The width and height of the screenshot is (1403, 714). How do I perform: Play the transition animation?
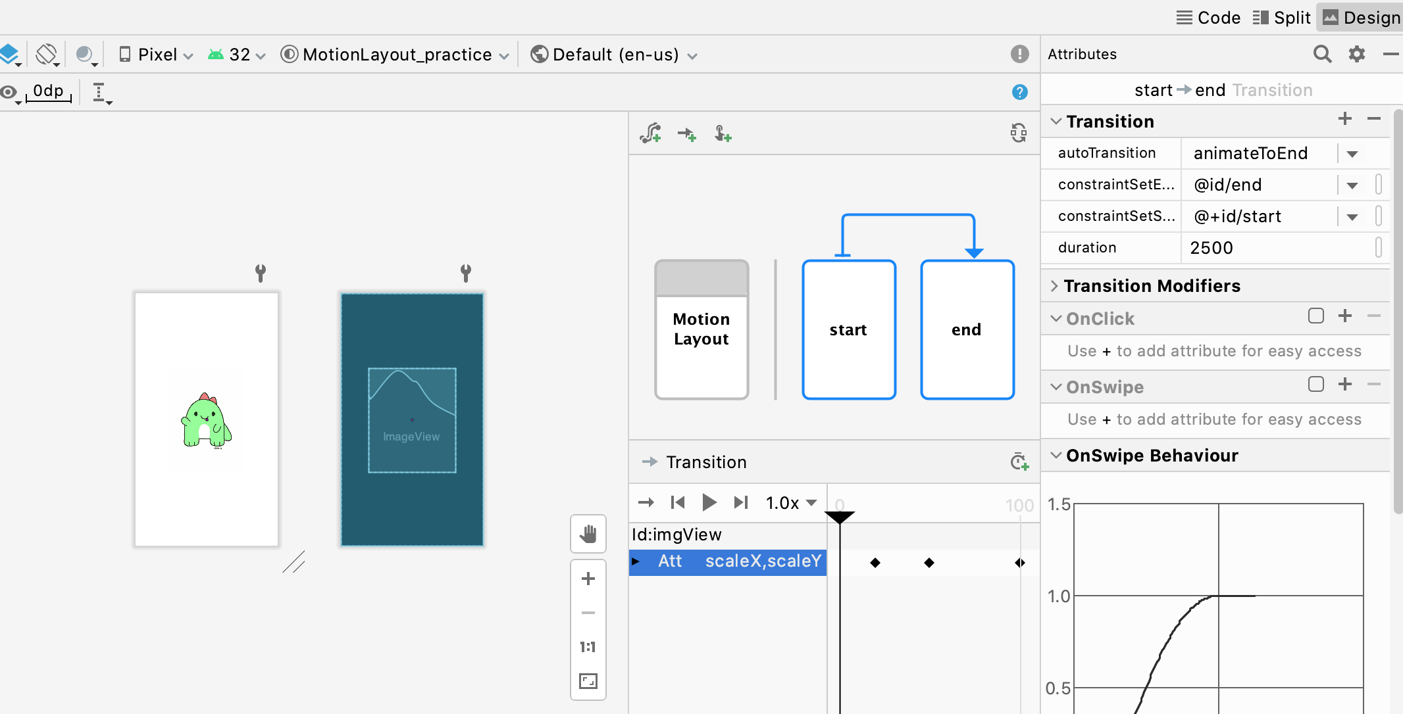[x=709, y=503]
